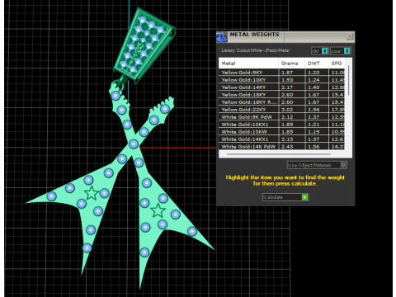The height and width of the screenshot is (297, 396).
Task: Click the Calculate button
Action: coord(285,197)
